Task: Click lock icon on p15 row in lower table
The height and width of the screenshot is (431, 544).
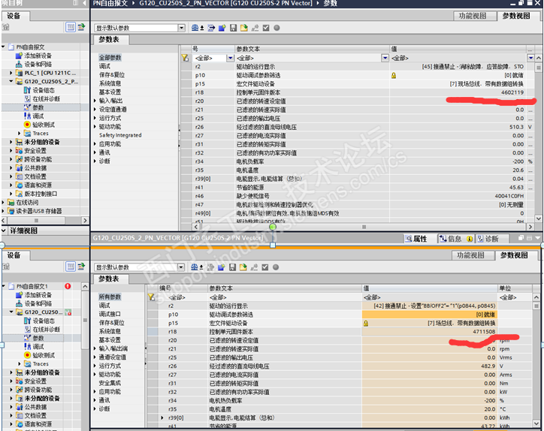Action: coord(366,323)
